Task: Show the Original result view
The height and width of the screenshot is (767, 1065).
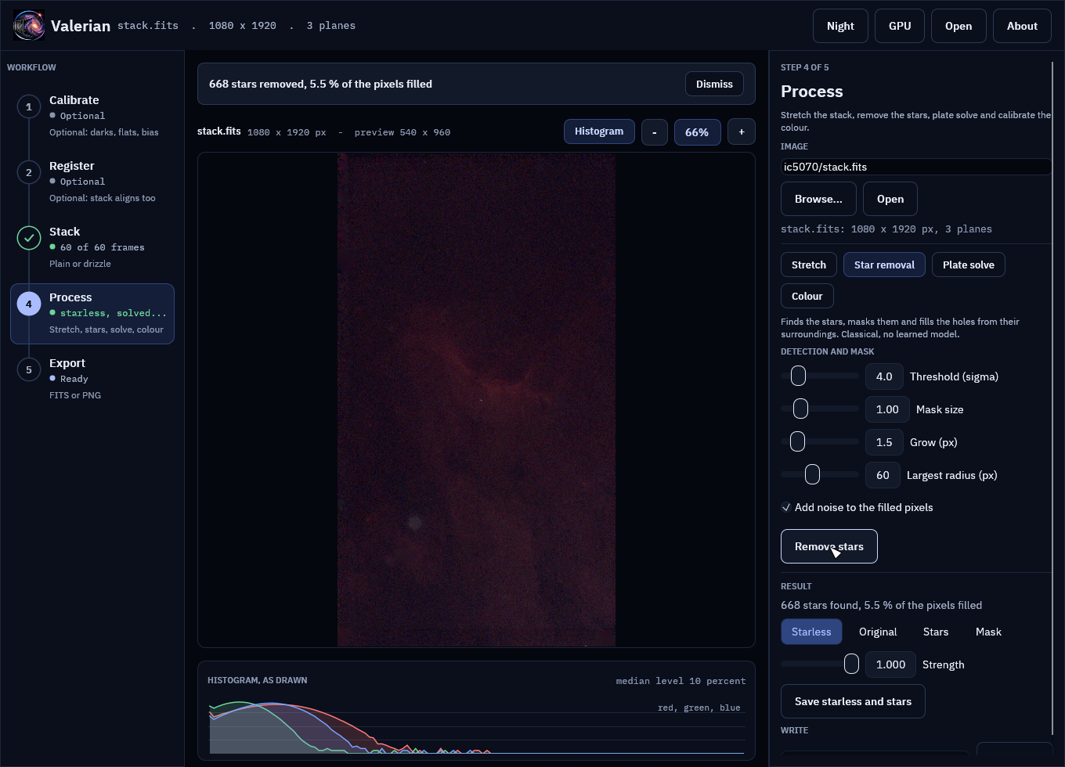Action: 878,632
